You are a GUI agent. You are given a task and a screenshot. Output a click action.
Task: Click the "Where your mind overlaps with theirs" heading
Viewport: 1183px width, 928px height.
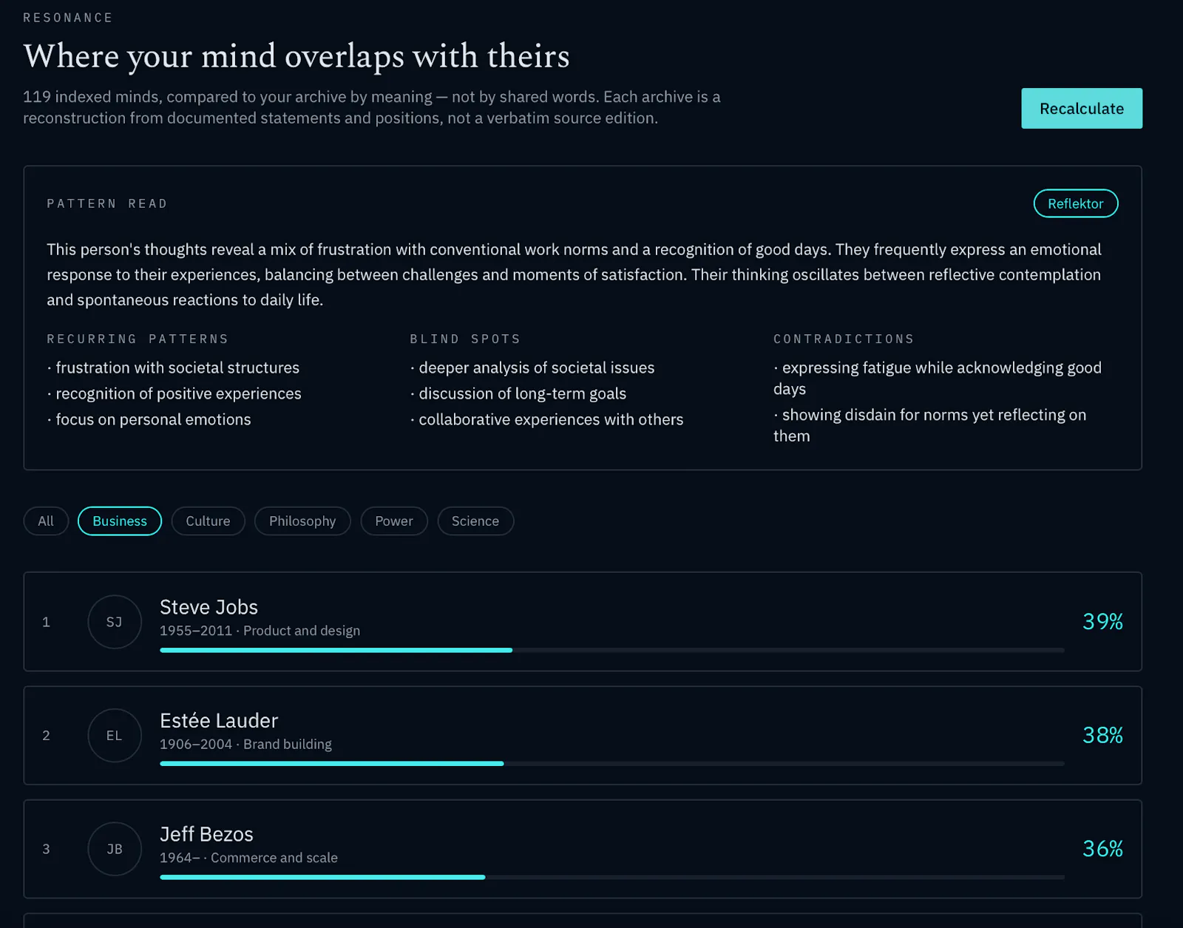(296, 57)
